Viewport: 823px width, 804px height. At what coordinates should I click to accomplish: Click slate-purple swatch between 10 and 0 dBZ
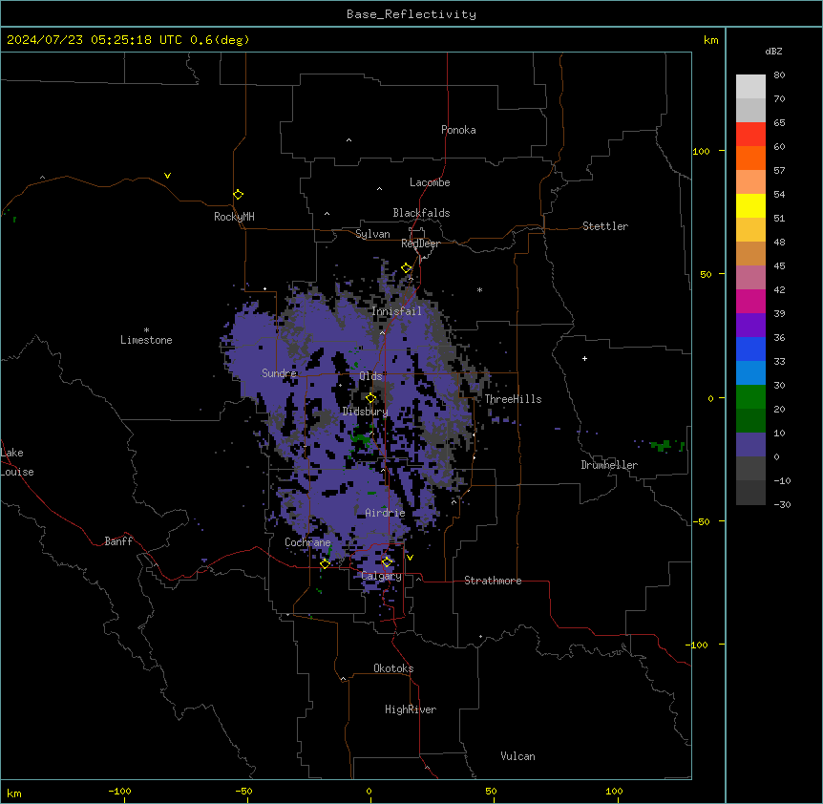pyautogui.click(x=750, y=445)
